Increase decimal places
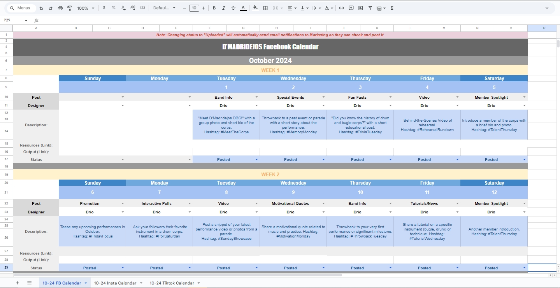560x288 pixels. [x=133, y=8]
